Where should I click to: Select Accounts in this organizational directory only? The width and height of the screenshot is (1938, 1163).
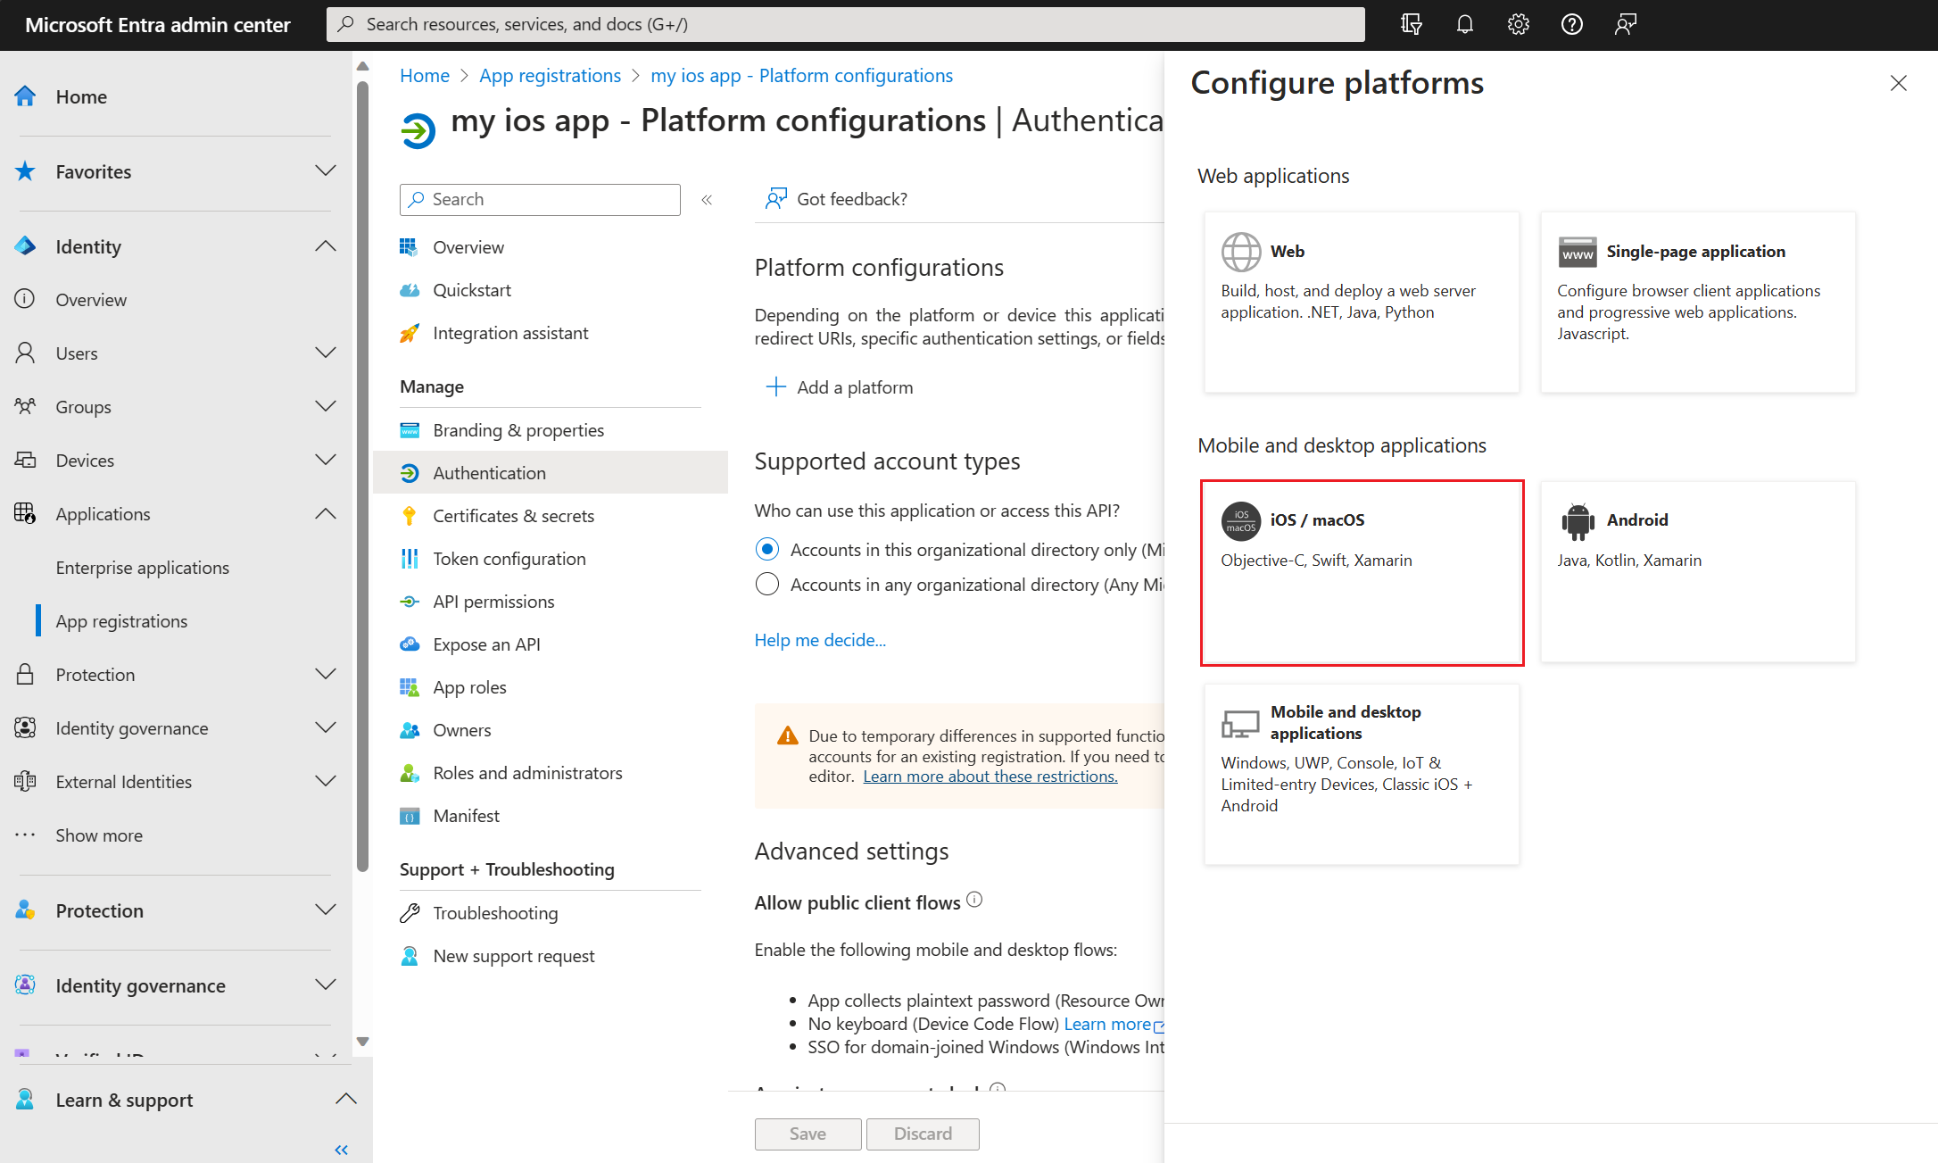tap(766, 549)
